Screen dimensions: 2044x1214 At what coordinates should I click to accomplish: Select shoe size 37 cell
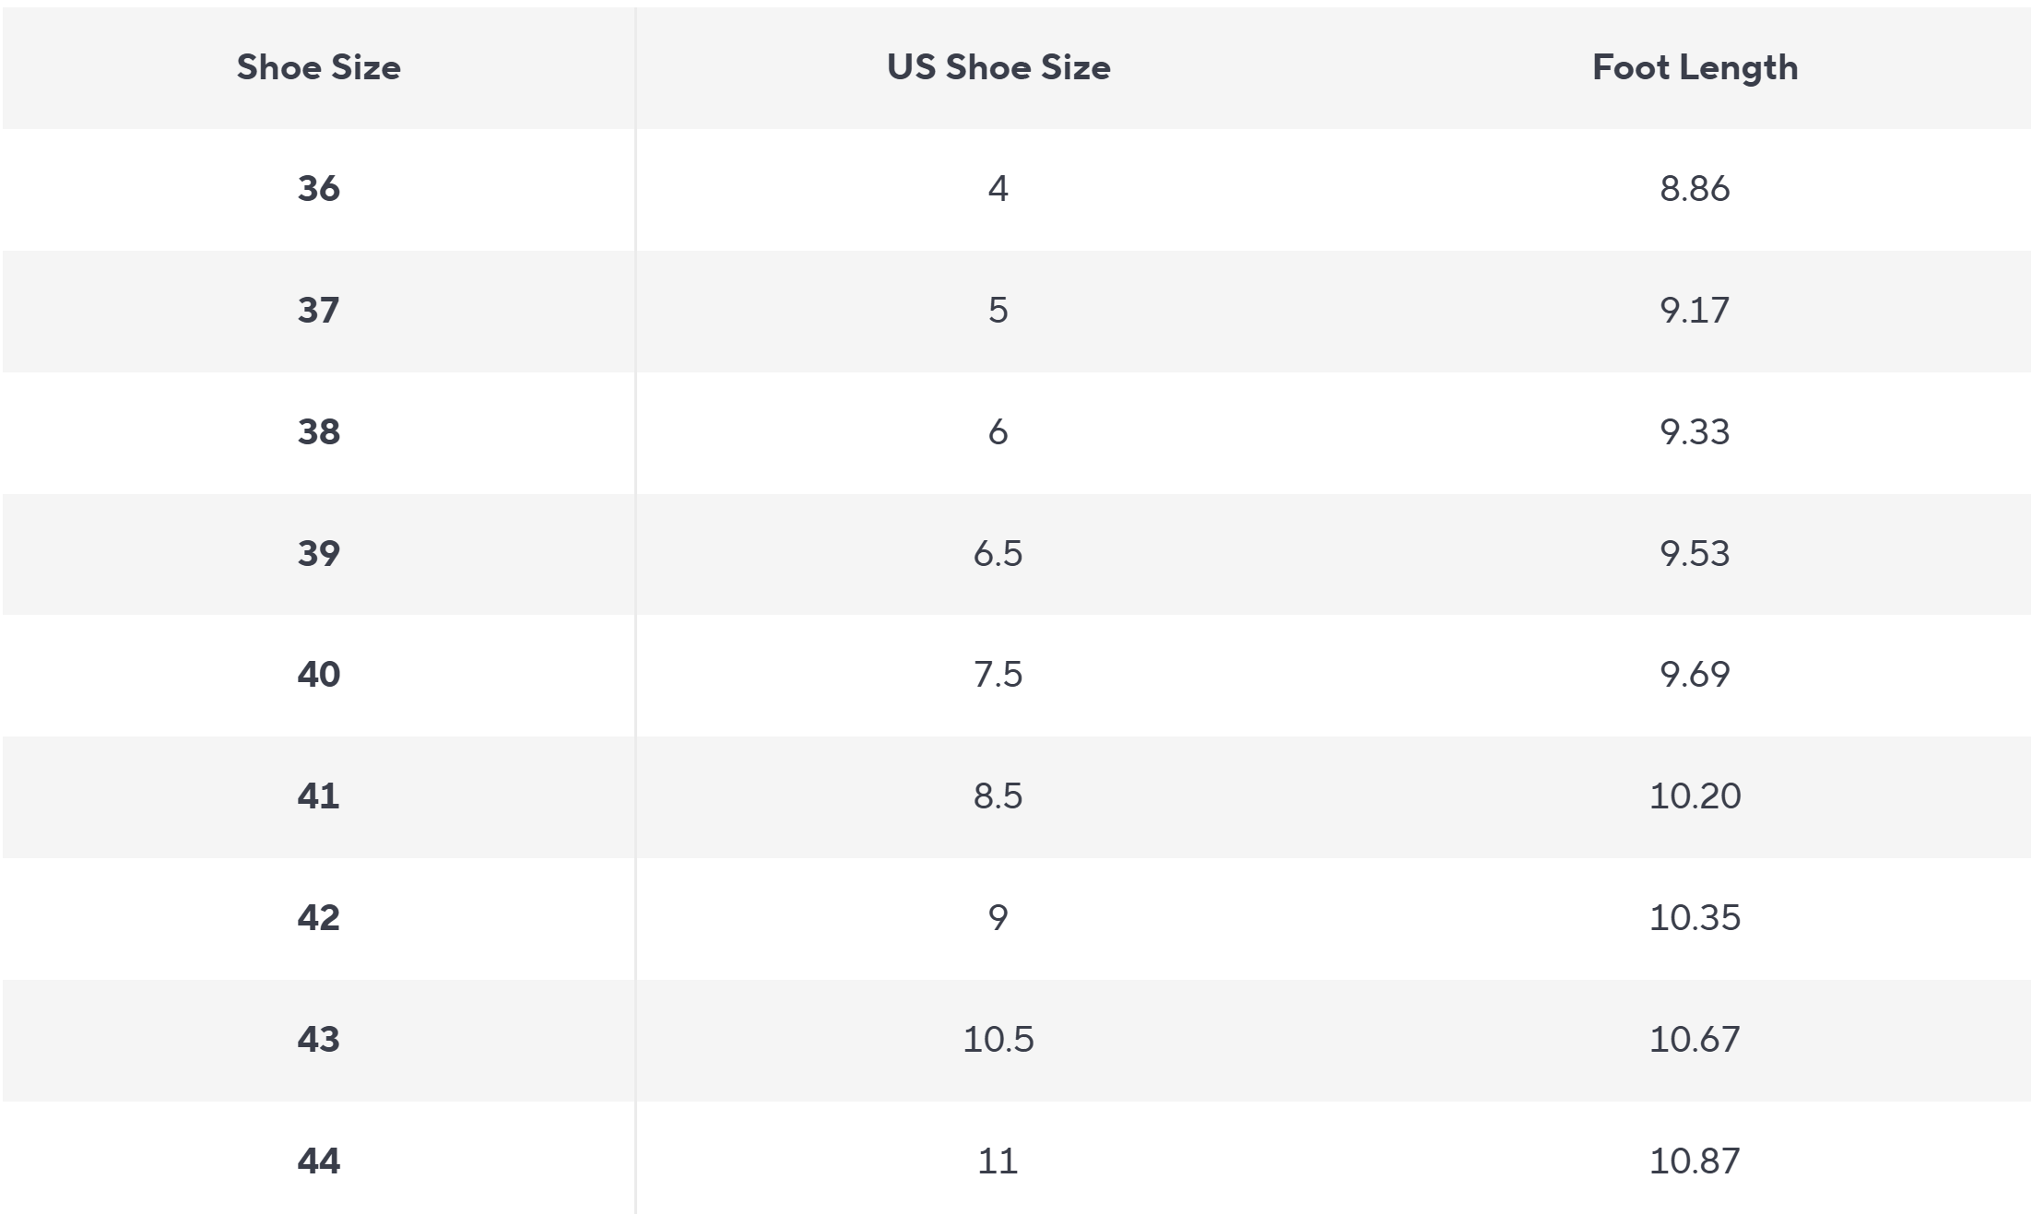[318, 311]
